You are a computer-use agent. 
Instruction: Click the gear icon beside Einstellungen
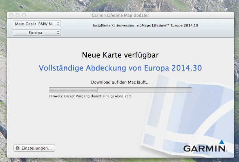click(x=18, y=148)
